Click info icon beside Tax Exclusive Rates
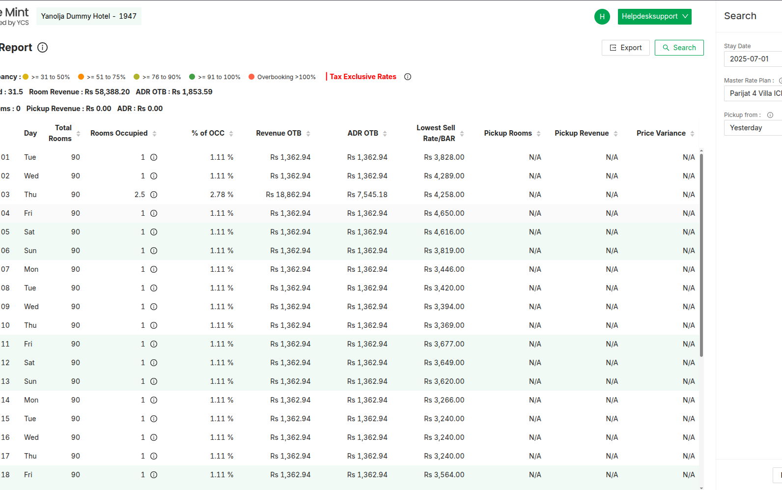The image size is (782, 490). (408, 77)
